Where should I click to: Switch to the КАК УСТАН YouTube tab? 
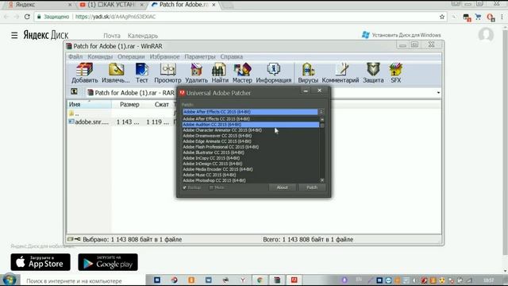pos(111,5)
